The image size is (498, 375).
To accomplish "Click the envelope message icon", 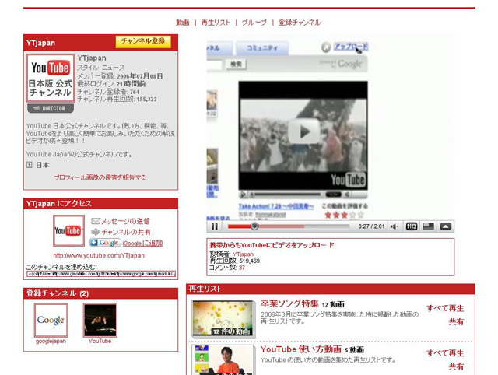I will 96,221.
